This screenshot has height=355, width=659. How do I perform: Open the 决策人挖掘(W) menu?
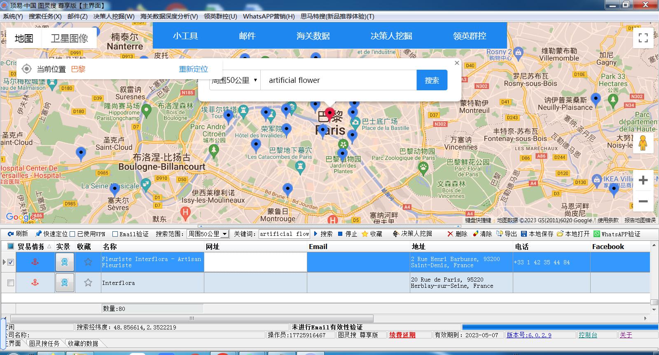pos(114,16)
